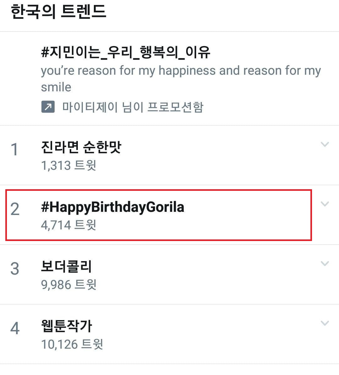The image size is (339, 375).
Task: Expand the 보더콜리 trend chevron
Action: coord(325,264)
